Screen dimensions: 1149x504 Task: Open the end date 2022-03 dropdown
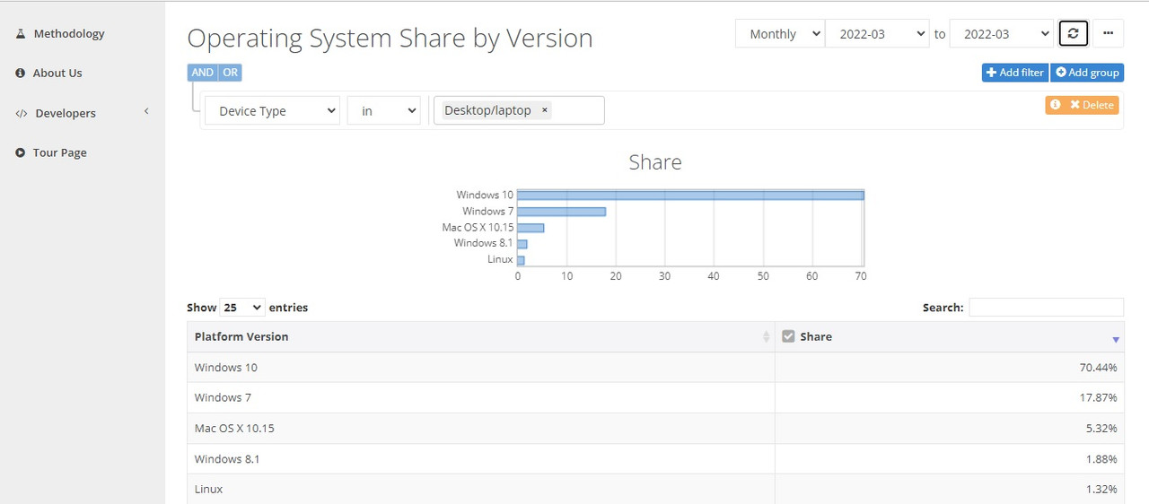click(x=1001, y=34)
